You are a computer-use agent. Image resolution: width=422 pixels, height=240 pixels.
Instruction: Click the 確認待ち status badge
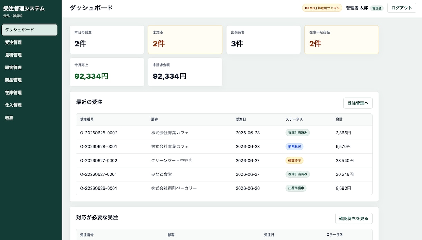coord(294,160)
